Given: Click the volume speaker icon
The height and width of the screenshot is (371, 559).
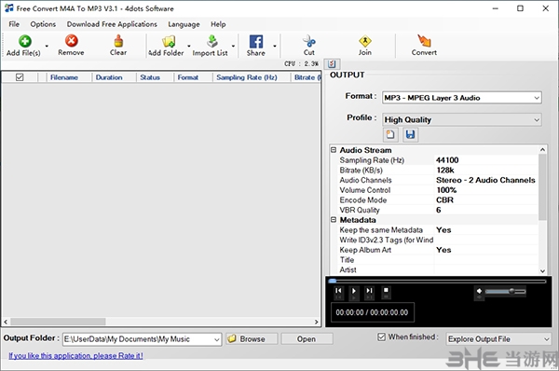Looking at the screenshot, I should point(479,291).
